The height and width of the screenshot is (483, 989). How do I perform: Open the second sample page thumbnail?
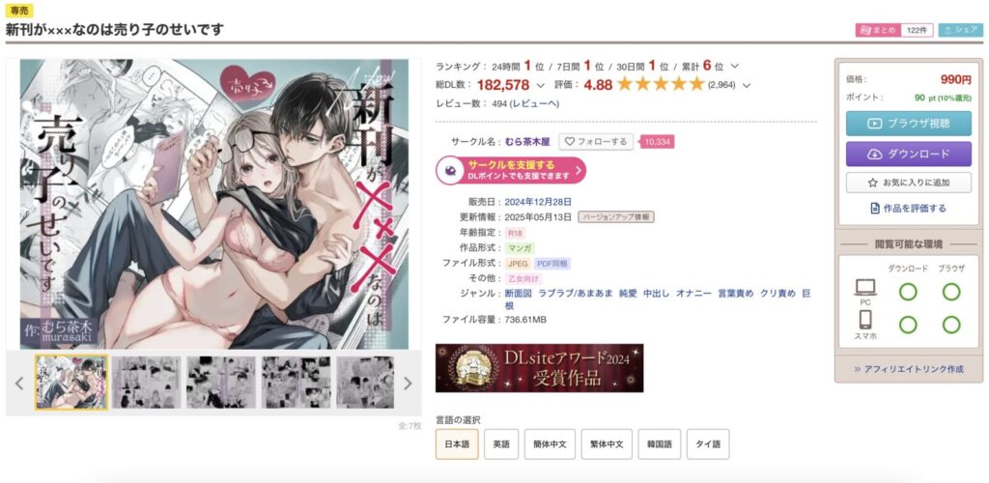pos(147,383)
